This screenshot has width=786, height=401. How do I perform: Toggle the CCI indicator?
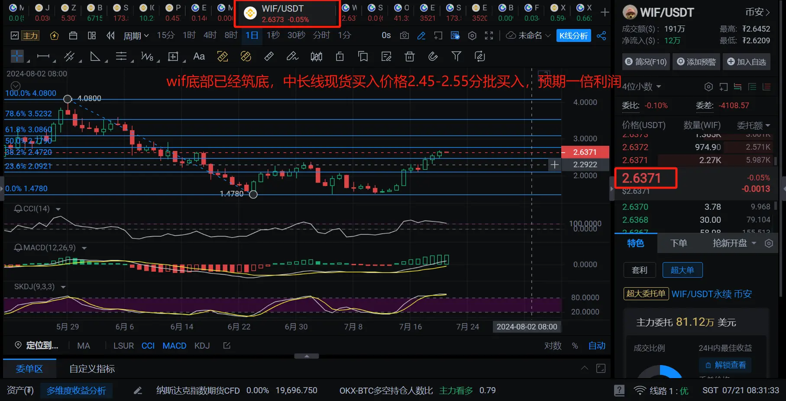[148, 346]
